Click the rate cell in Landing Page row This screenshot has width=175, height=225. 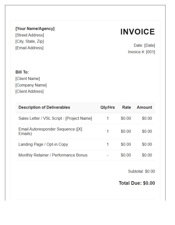(126, 144)
